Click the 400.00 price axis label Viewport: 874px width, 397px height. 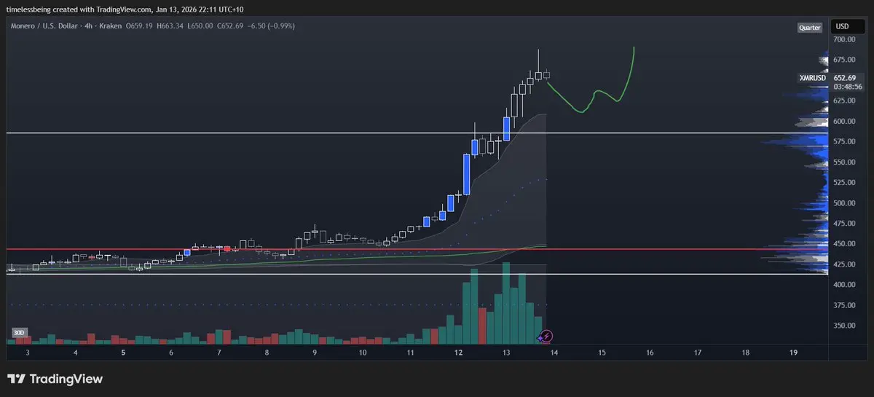844,285
